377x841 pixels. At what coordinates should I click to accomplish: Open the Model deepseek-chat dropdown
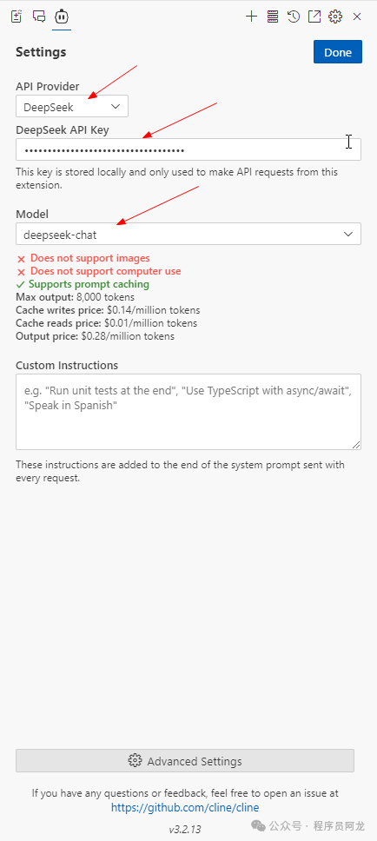tap(188, 234)
